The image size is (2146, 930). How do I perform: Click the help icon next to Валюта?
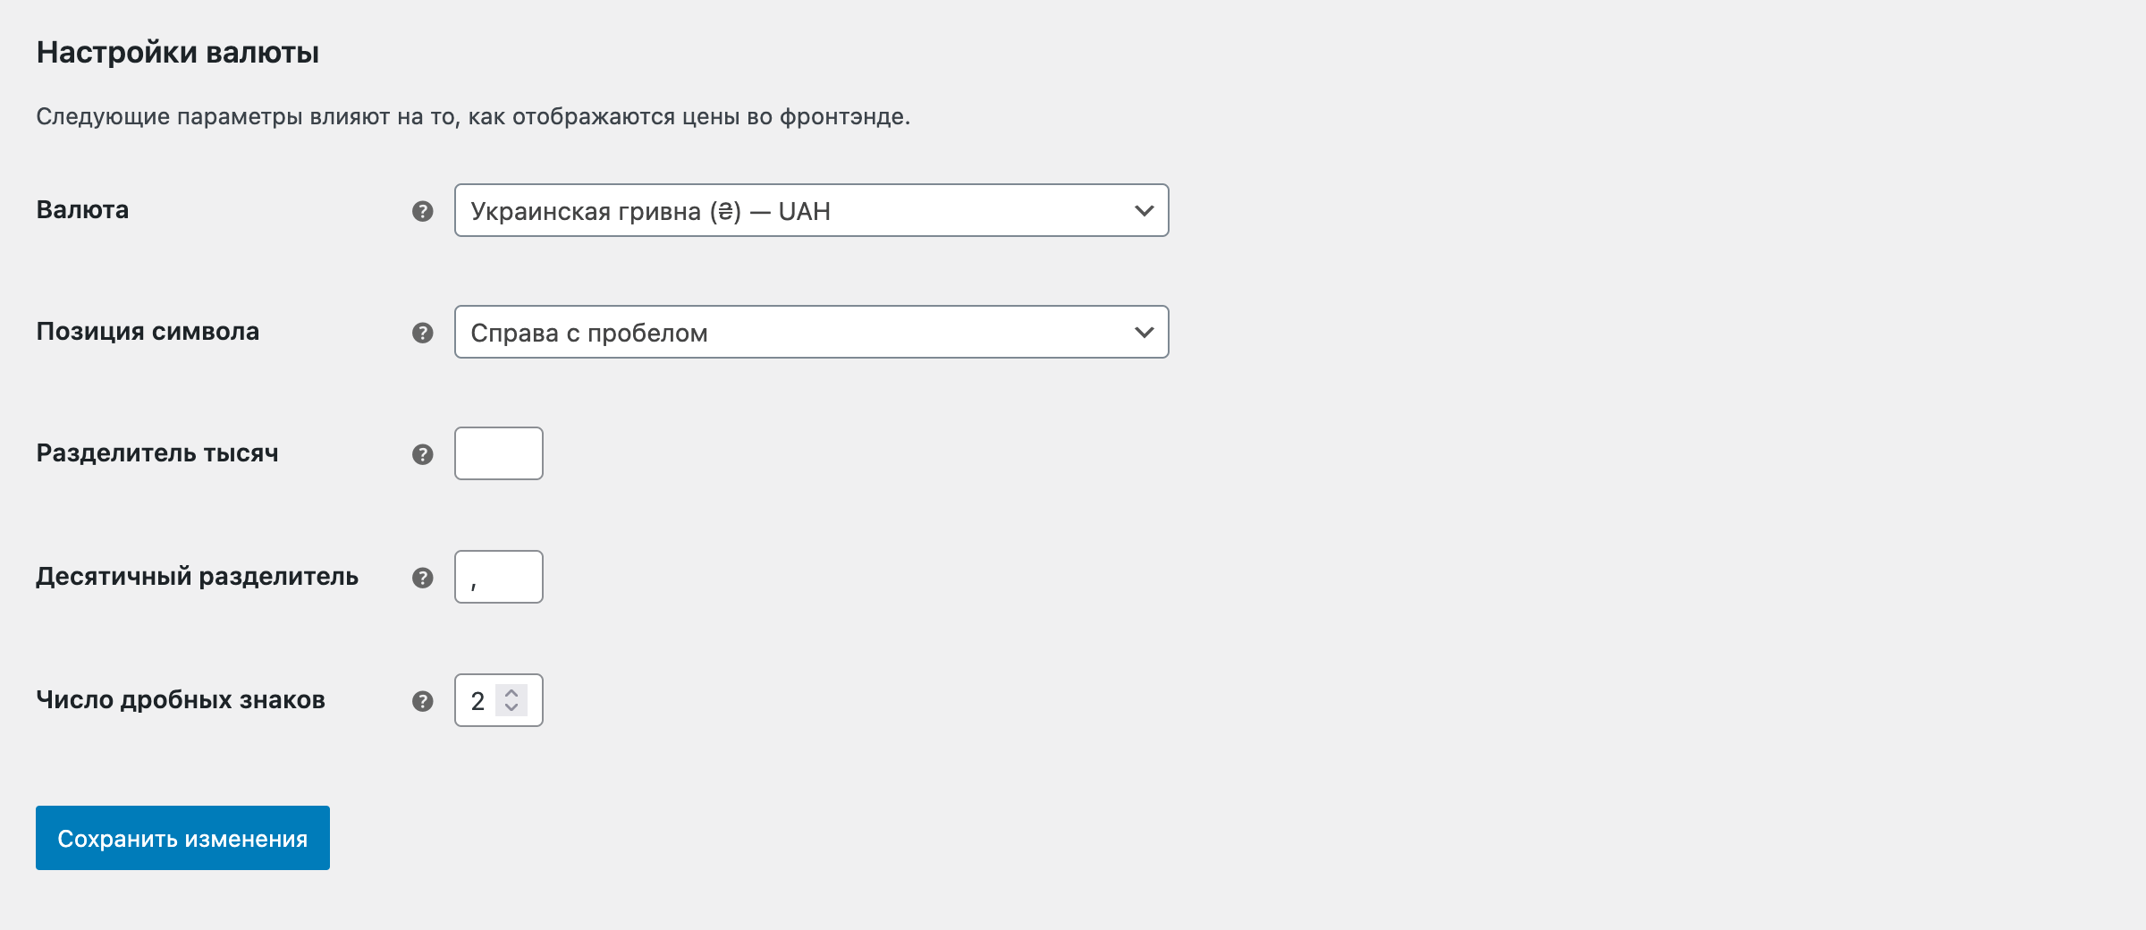423,211
